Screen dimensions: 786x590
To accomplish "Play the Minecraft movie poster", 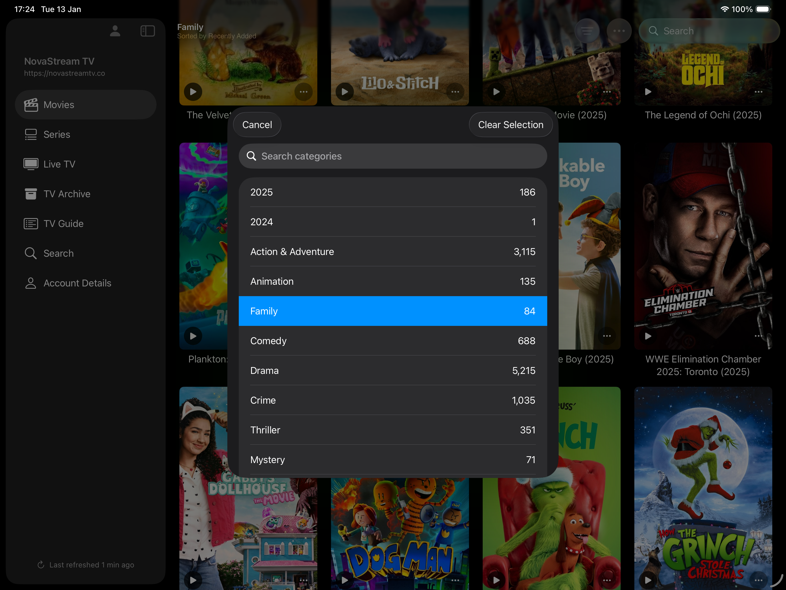I will 496,92.
